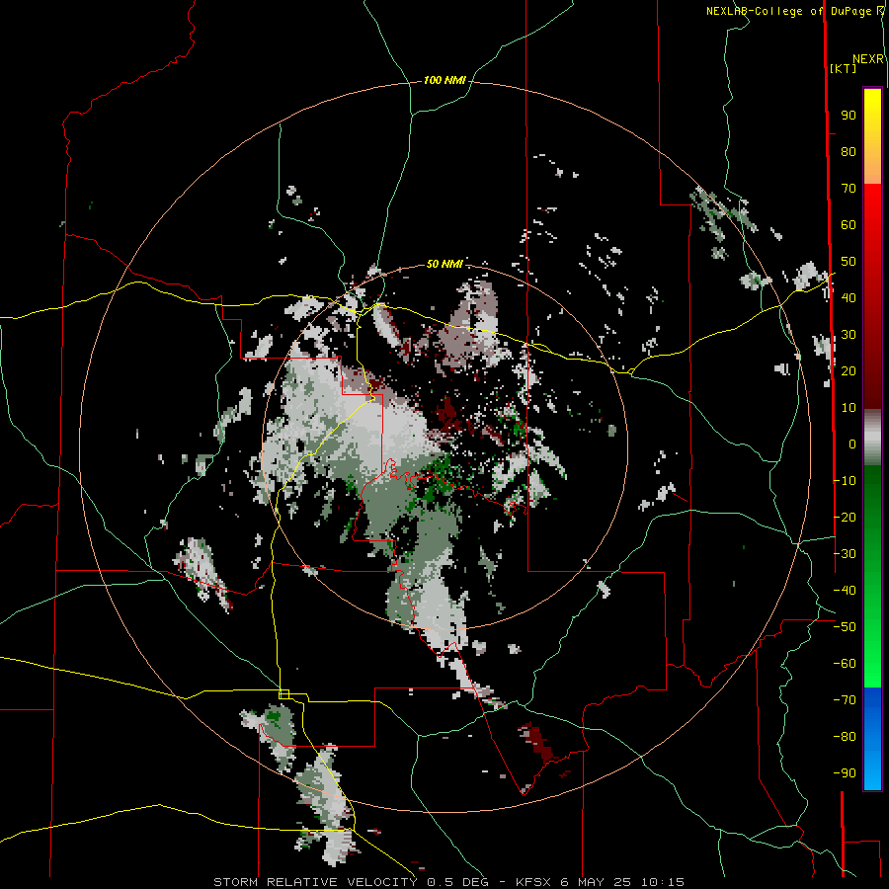The width and height of the screenshot is (889, 889).
Task: Click the -20 value on the velocity scale
Action: (x=845, y=517)
